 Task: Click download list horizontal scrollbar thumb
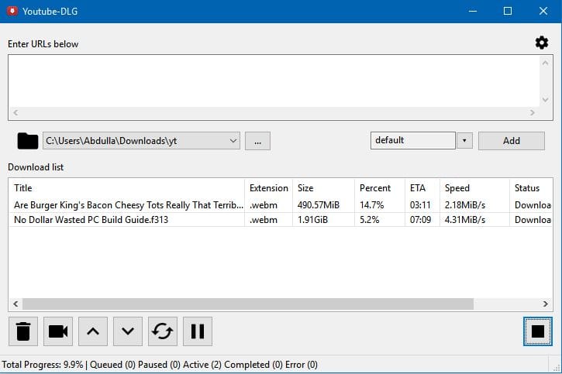248,304
